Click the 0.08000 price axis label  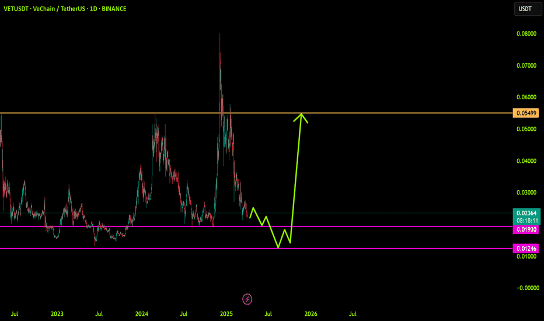click(x=526, y=34)
